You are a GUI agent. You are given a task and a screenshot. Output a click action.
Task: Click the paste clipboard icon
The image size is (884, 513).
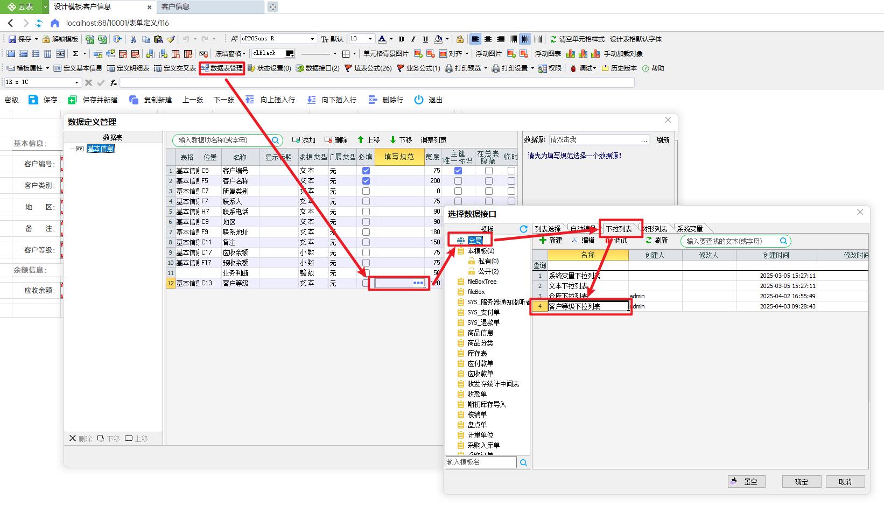point(158,39)
